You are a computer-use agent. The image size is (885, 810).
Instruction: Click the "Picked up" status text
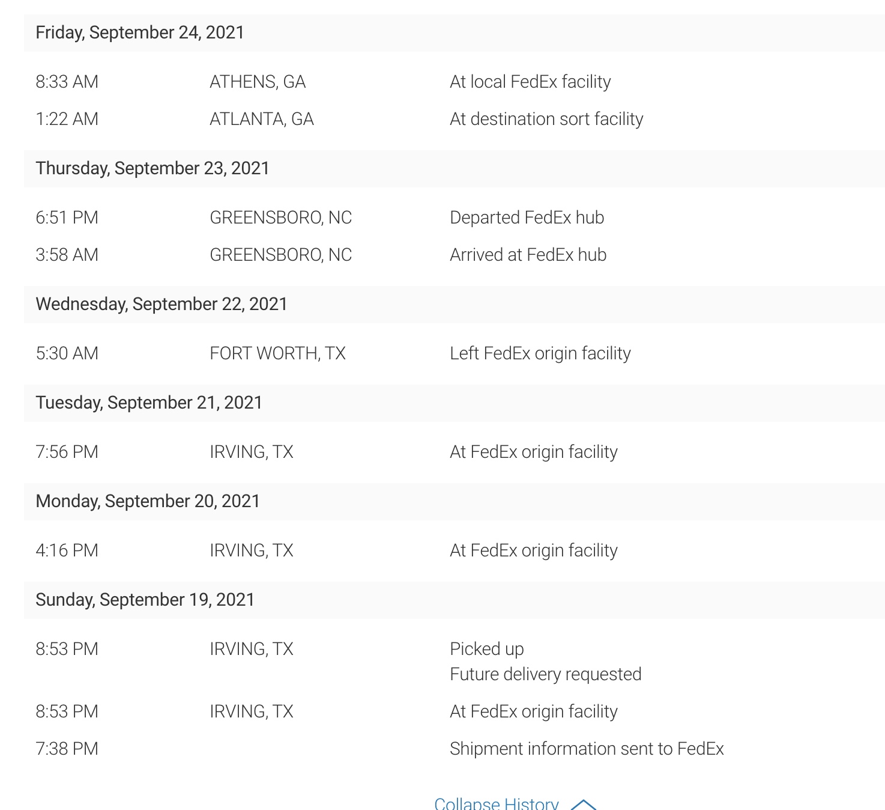pos(487,649)
